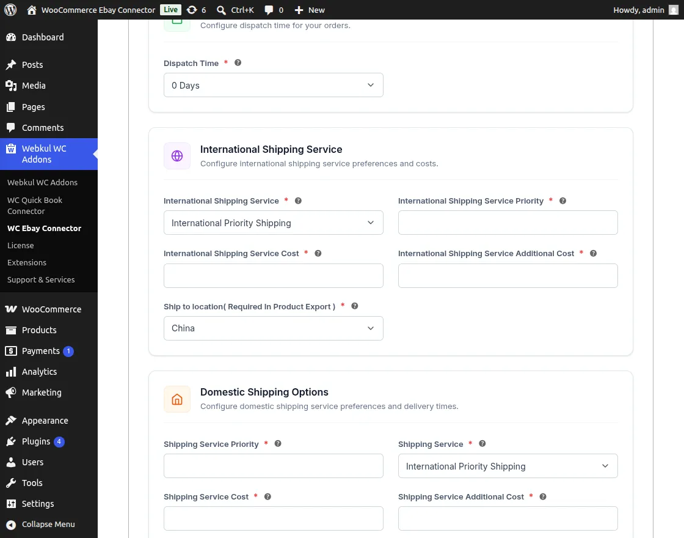This screenshot has width=684, height=538.
Task: Open the Extensions submenu link
Action: click(27, 262)
